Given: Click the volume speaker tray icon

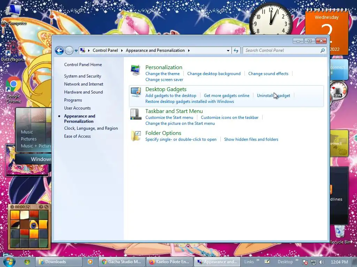Looking at the screenshot, I should (322, 262).
